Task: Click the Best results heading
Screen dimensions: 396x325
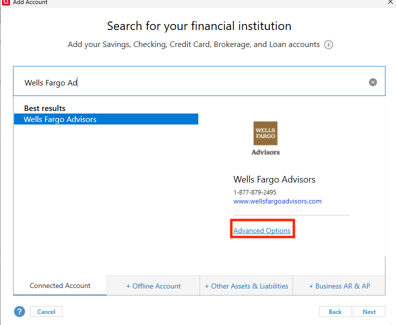Action: pyautogui.click(x=45, y=108)
